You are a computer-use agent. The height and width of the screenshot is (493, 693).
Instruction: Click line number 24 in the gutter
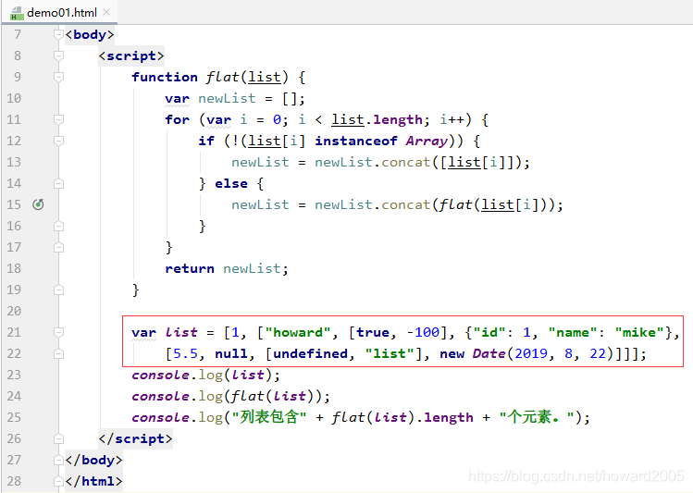point(14,396)
